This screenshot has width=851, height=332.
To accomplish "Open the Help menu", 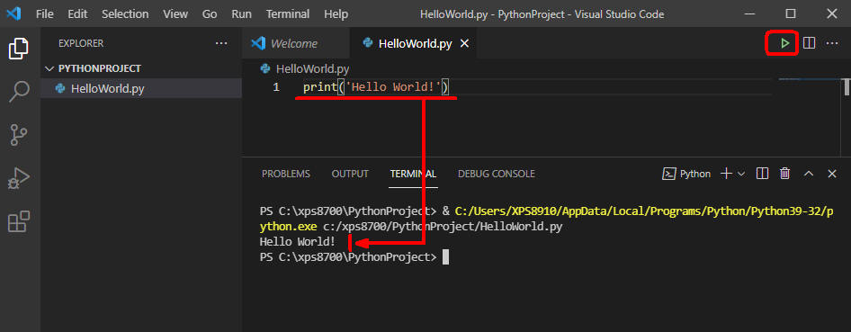I will (336, 14).
